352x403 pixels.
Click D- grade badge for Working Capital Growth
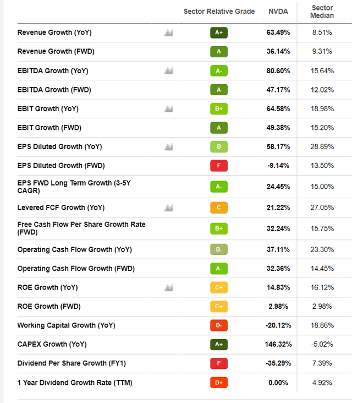(x=218, y=325)
